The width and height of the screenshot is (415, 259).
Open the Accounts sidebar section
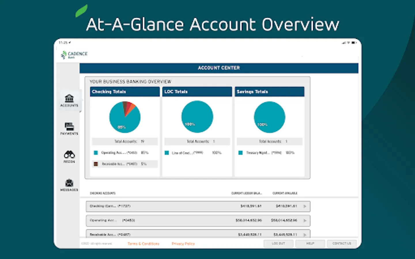pyautogui.click(x=69, y=100)
